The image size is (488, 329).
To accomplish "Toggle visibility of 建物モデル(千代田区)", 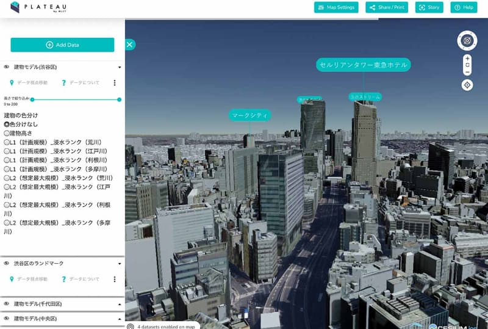I will point(6,304).
